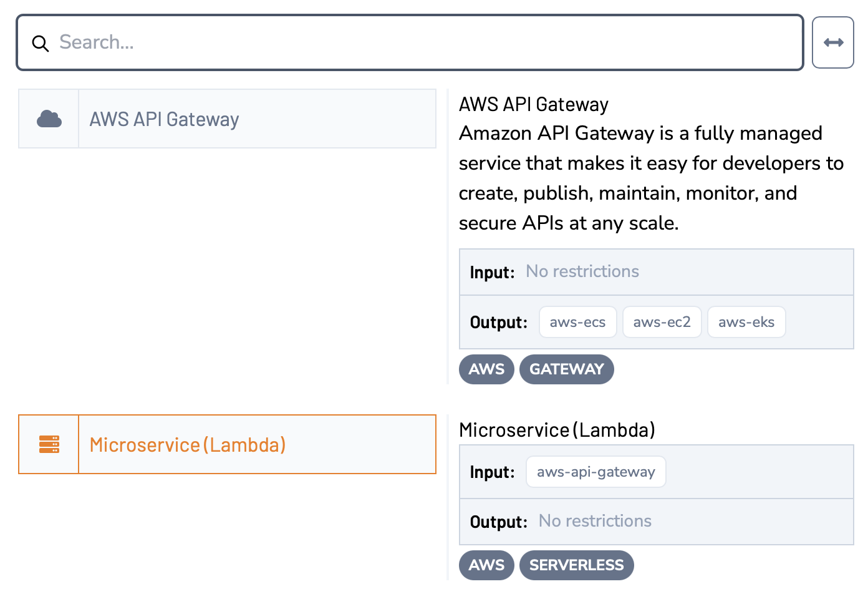Click No restrictions in Lambda output row
Screen dimensions: 863x589
tap(595, 521)
